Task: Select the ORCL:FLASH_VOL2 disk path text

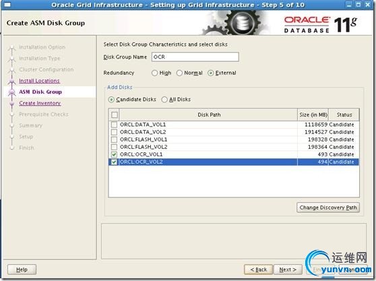Action: pos(144,147)
